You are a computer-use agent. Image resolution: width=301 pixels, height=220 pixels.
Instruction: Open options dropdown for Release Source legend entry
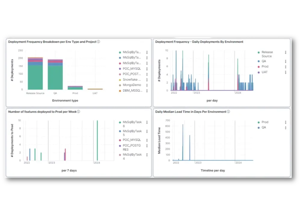point(285,52)
